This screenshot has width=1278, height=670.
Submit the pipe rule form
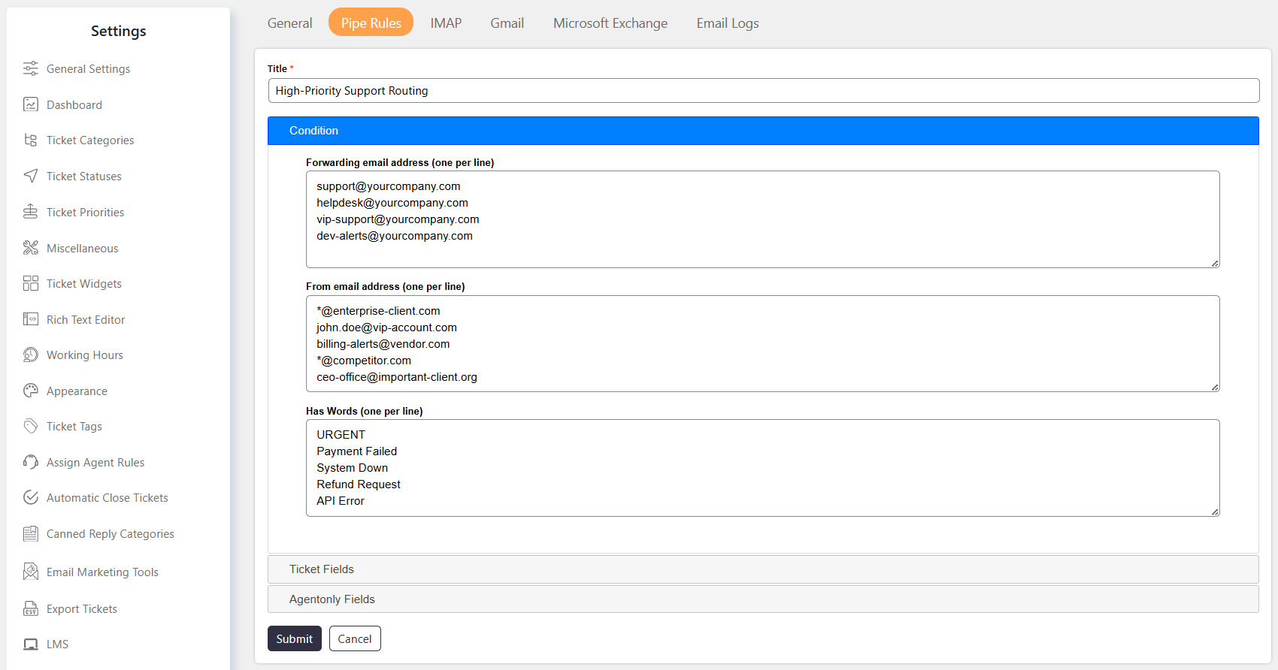(x=294, y=638)
